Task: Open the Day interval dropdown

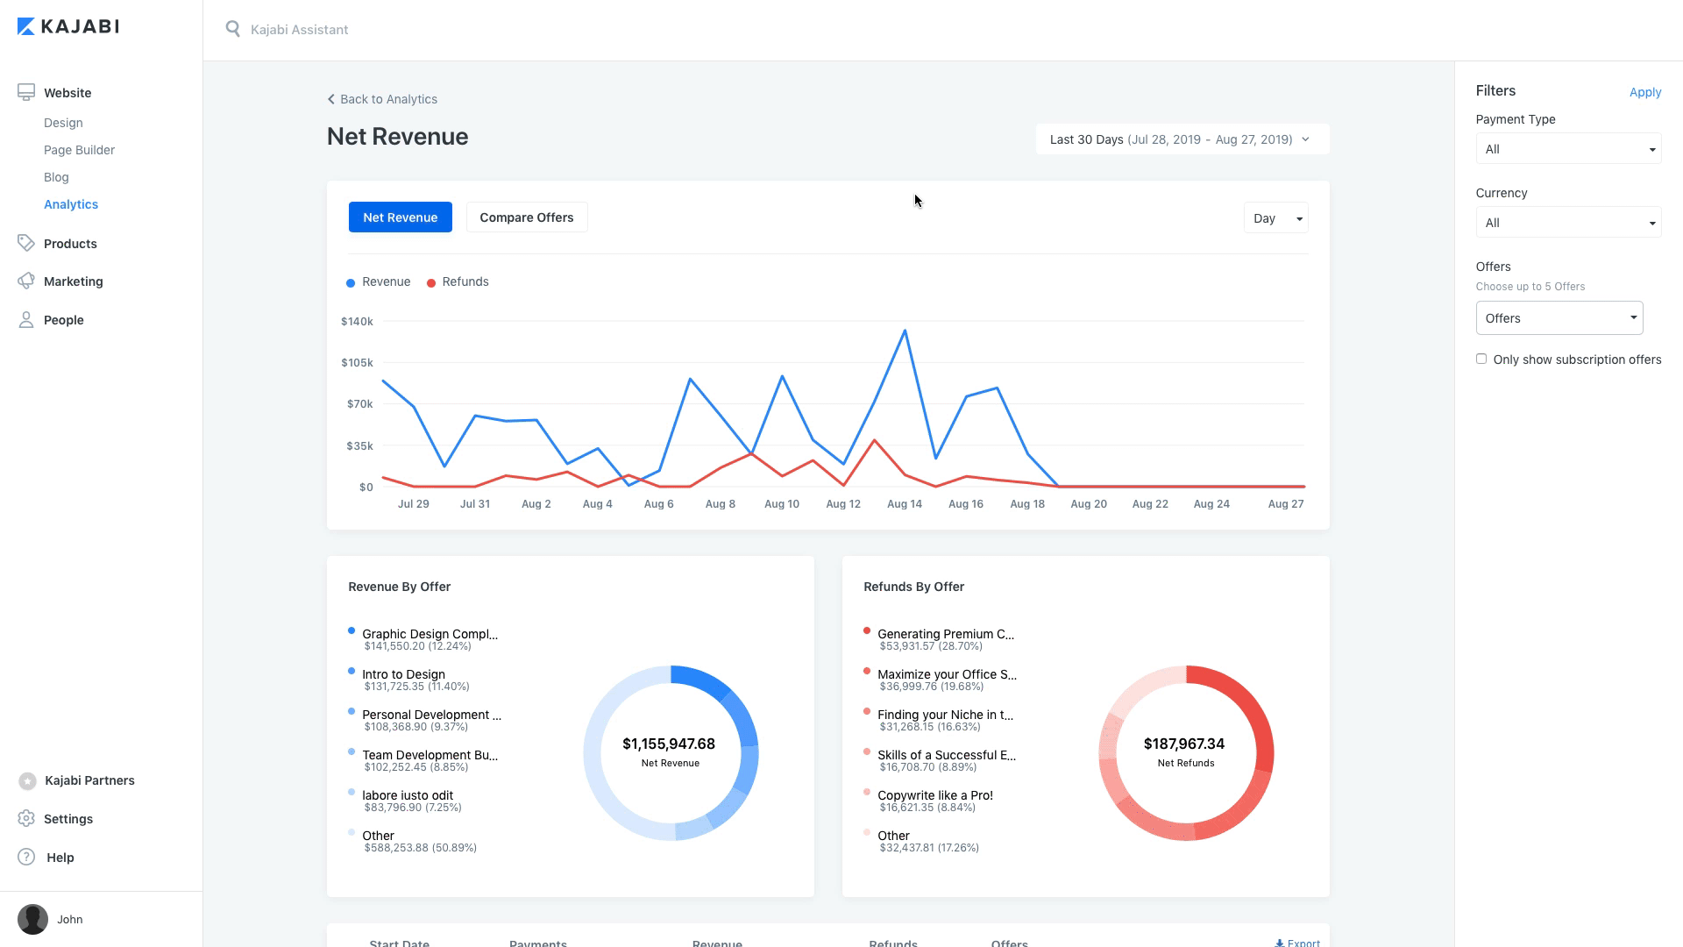Action: [1275, 218]
